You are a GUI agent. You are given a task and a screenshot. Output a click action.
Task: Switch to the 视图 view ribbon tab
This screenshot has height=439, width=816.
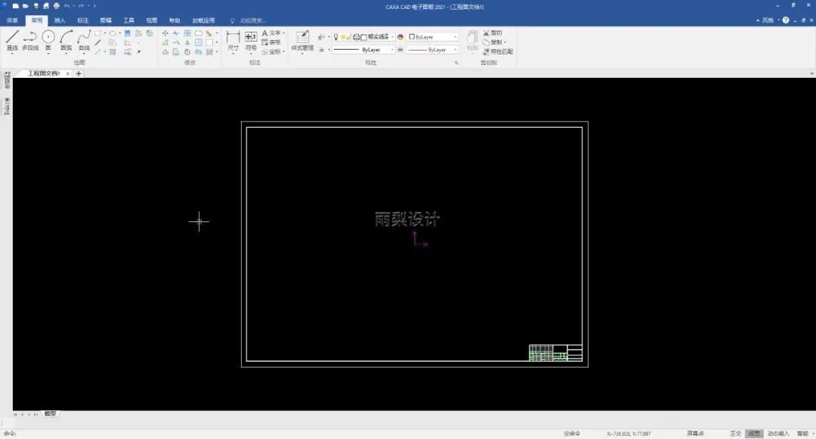tap(151, 21)
